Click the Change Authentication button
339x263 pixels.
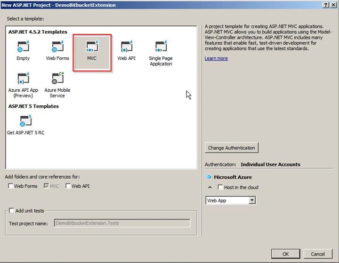click(232, 148)
